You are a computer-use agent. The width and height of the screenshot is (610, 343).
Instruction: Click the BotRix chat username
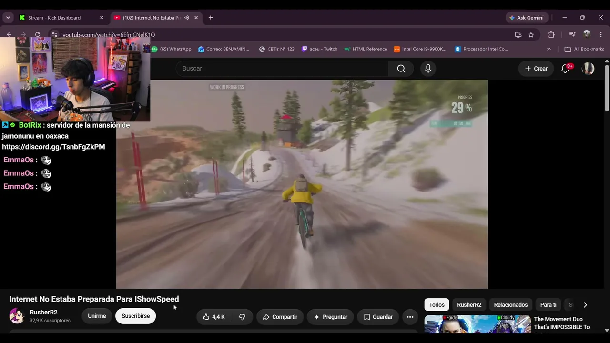[x=30, y=125]
